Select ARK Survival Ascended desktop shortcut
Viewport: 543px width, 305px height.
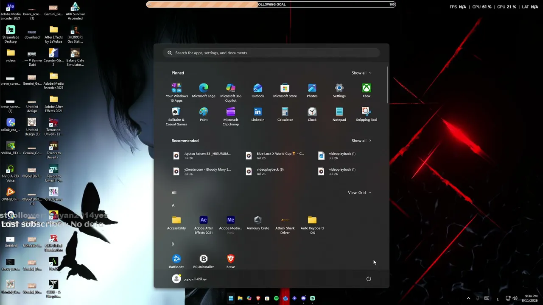coord(75,11)
